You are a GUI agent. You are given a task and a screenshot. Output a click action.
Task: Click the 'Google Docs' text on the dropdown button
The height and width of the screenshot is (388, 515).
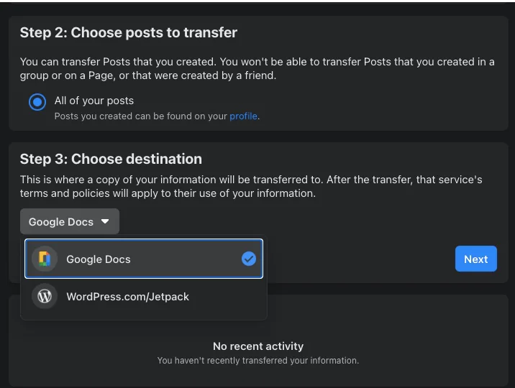61,222
